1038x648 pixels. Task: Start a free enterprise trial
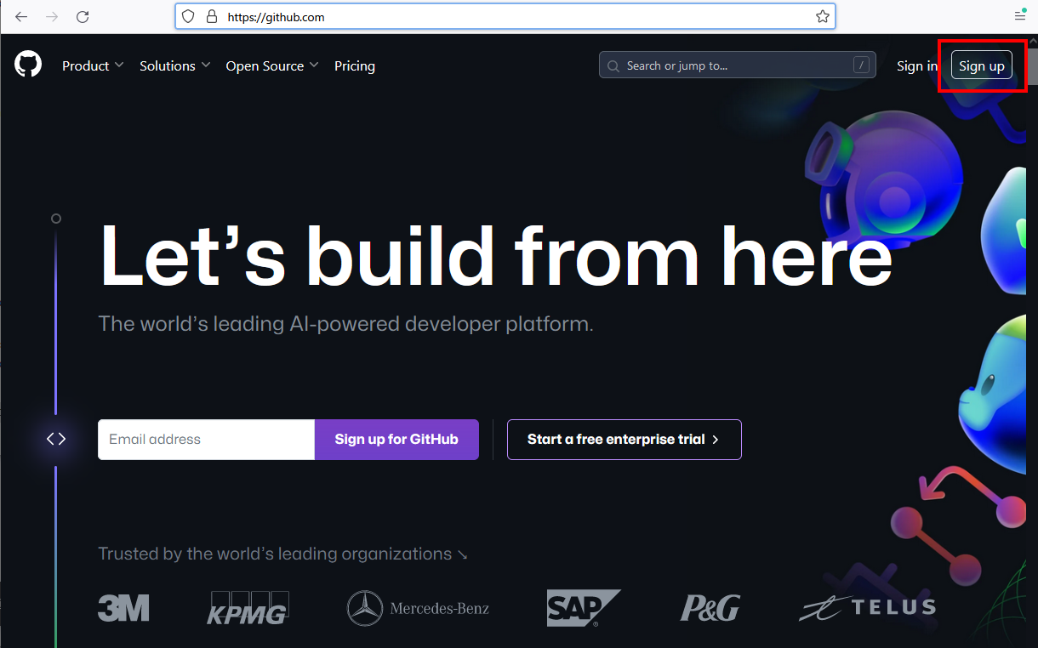tap(624, 440)
